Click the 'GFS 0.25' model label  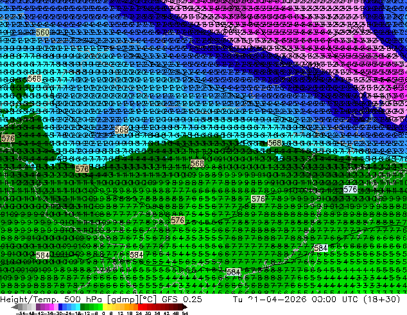(182, 300)
